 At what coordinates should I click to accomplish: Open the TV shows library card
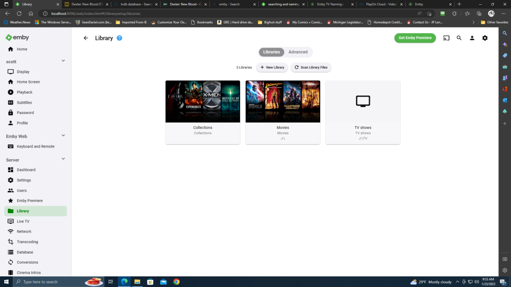pos(363,112)
